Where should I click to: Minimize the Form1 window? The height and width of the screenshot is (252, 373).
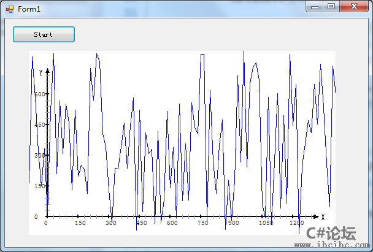315,7
